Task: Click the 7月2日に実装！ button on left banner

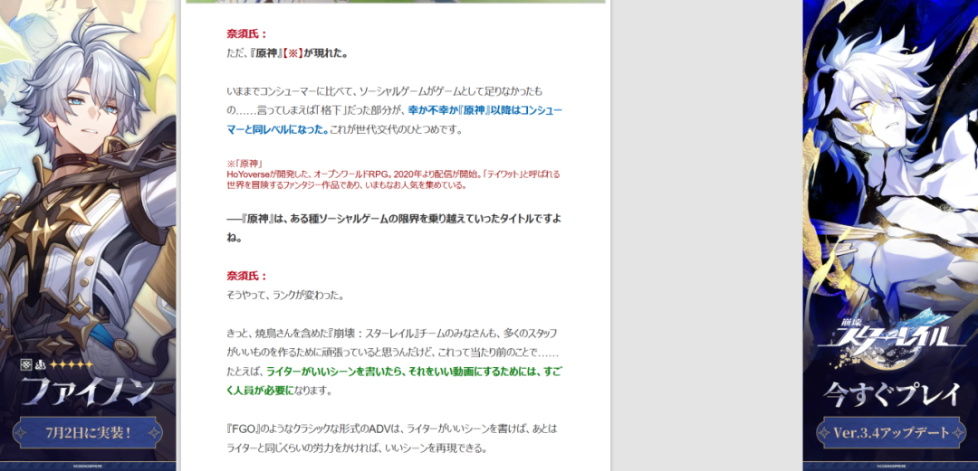Action: [87, 432]
